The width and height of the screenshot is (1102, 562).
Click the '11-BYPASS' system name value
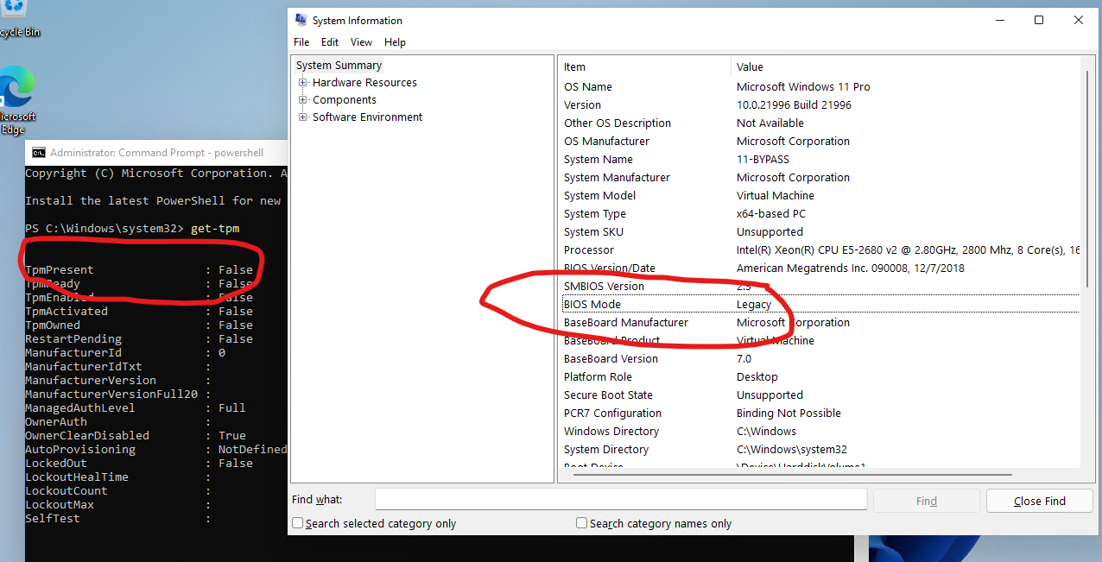click(x=763, y=160)
